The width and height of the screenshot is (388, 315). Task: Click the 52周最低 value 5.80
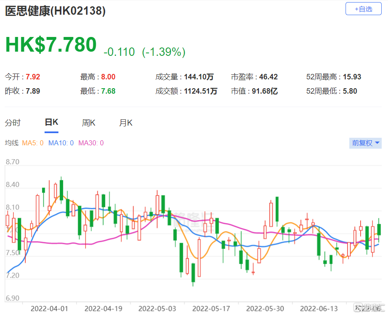click(350, 91)
